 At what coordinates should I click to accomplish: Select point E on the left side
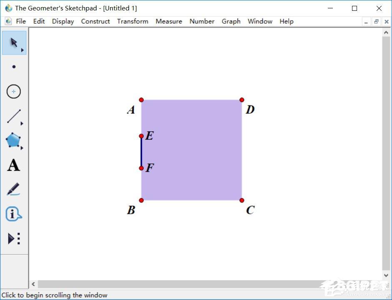(141, 136)
